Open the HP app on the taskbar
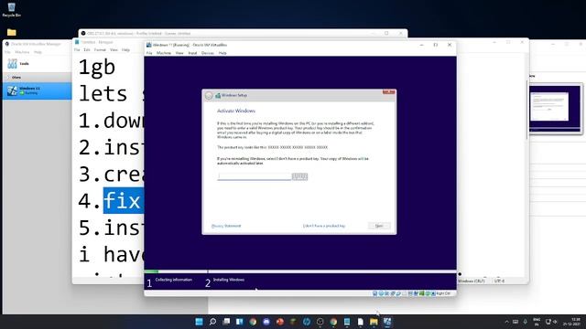This screenshot has width=586, height=329. pos(307,322)
